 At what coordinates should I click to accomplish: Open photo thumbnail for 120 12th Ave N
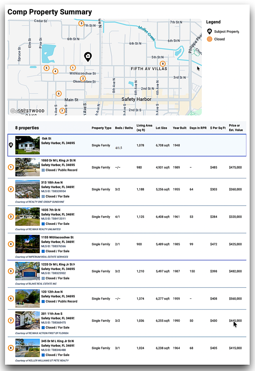[x=27, y=298]
